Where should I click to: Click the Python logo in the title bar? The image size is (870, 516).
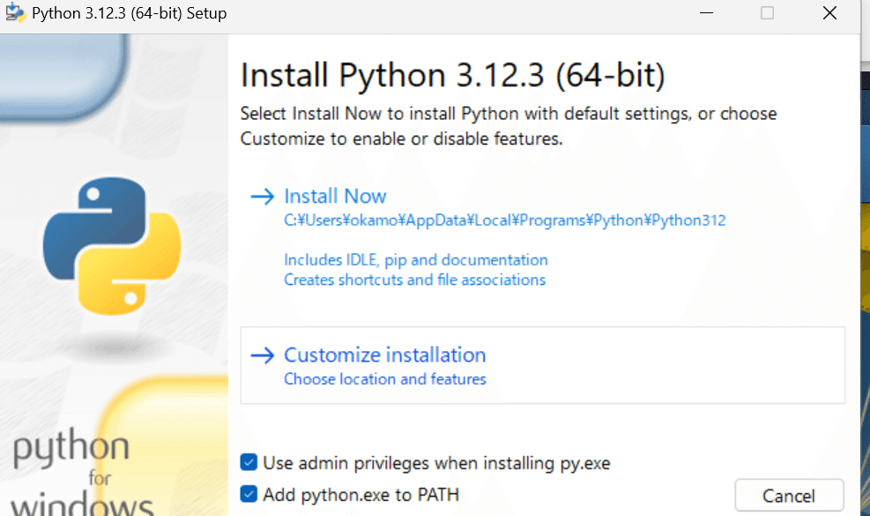point(14,12)
